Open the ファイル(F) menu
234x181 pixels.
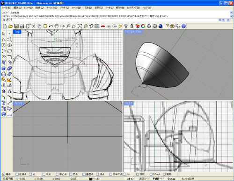pyautogui.click(x=6, y=7)
